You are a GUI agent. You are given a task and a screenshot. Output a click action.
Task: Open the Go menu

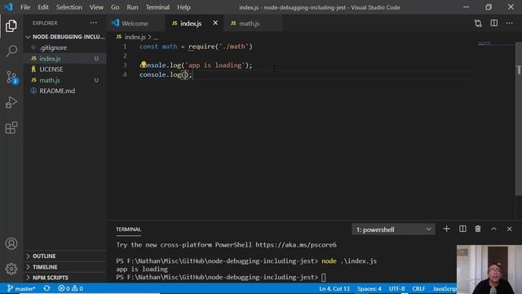[x=115, y=7]
